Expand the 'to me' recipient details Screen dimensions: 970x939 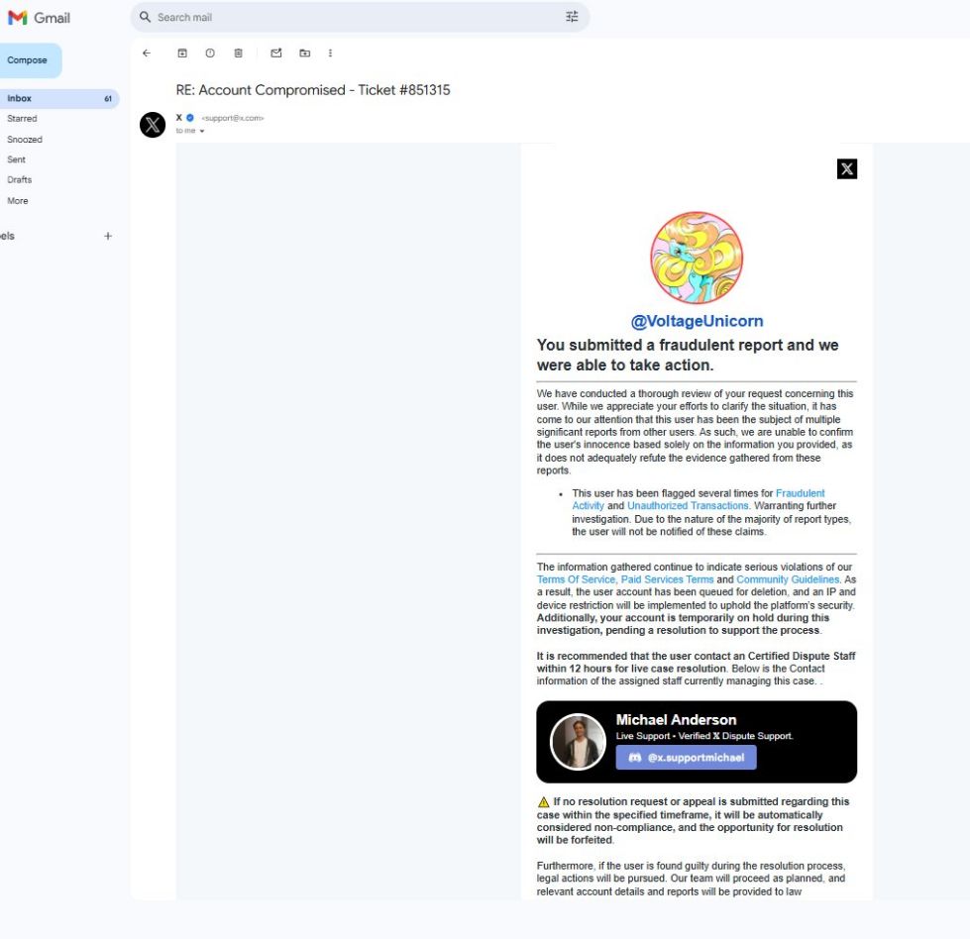point(202,131)
